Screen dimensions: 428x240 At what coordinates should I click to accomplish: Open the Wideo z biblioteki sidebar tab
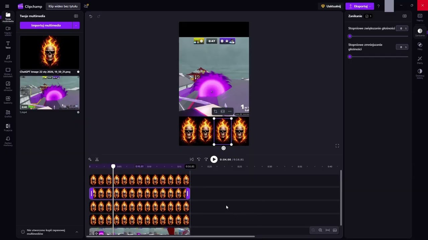[8, 73]
